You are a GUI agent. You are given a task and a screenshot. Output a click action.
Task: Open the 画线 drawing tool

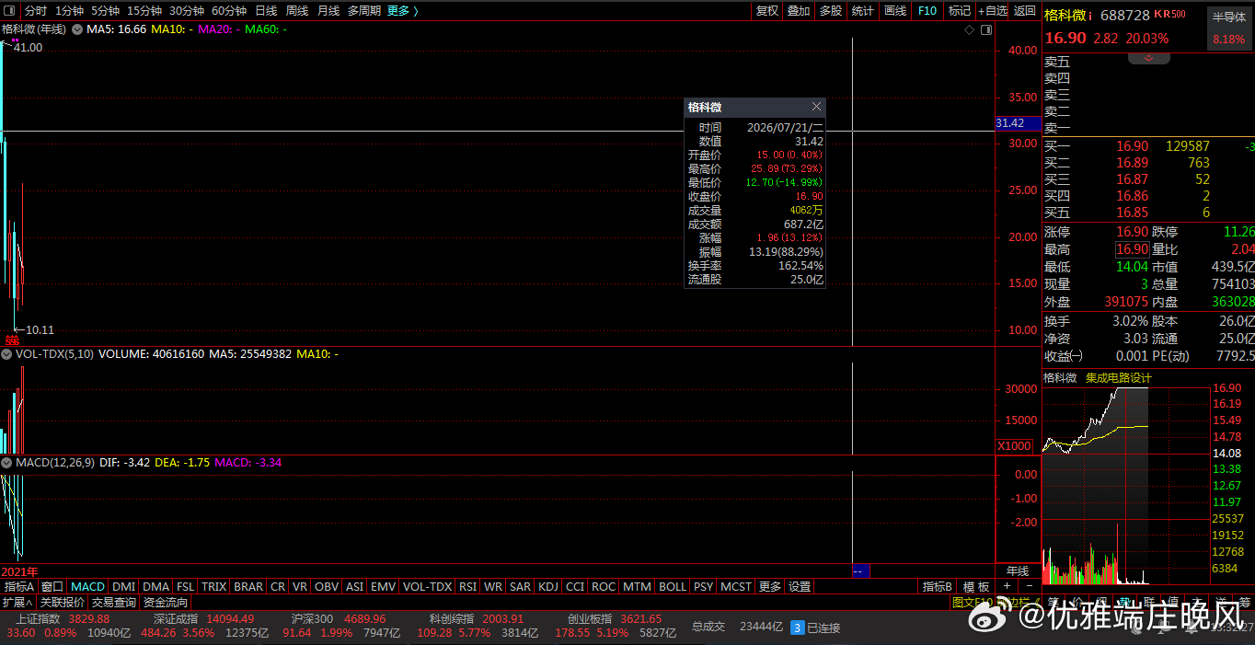[x=895, y=11]
